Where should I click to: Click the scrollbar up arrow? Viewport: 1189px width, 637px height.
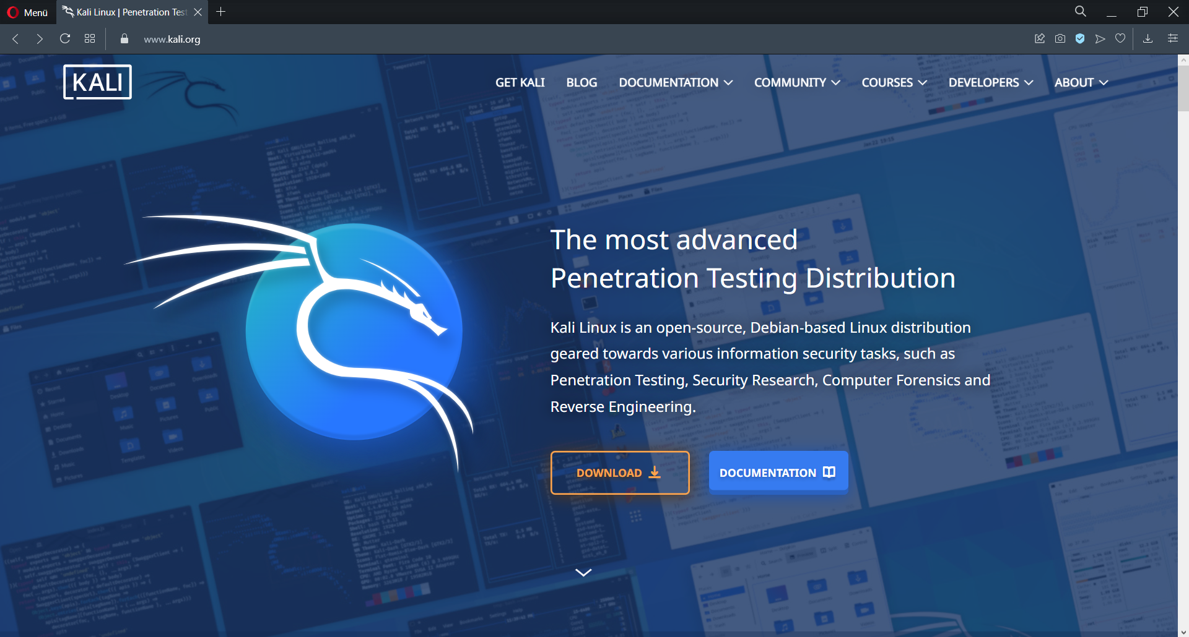click(1183, 60)
